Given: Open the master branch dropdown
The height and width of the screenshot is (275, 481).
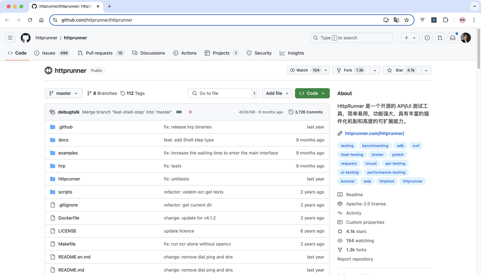Looking at the screenshot, I should 64,93.
